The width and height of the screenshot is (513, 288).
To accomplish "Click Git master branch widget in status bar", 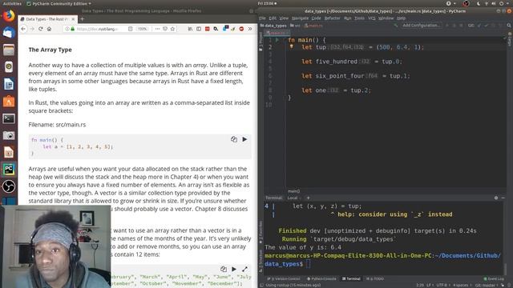I will click(487, 285).
